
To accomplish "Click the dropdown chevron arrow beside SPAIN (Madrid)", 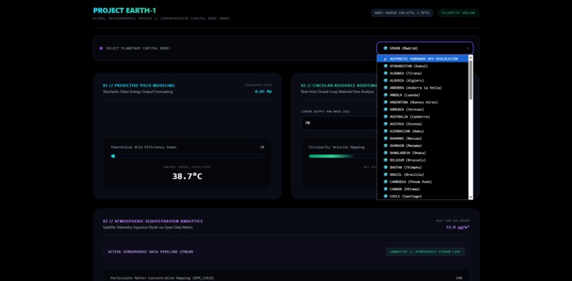I will coord(468,48).
